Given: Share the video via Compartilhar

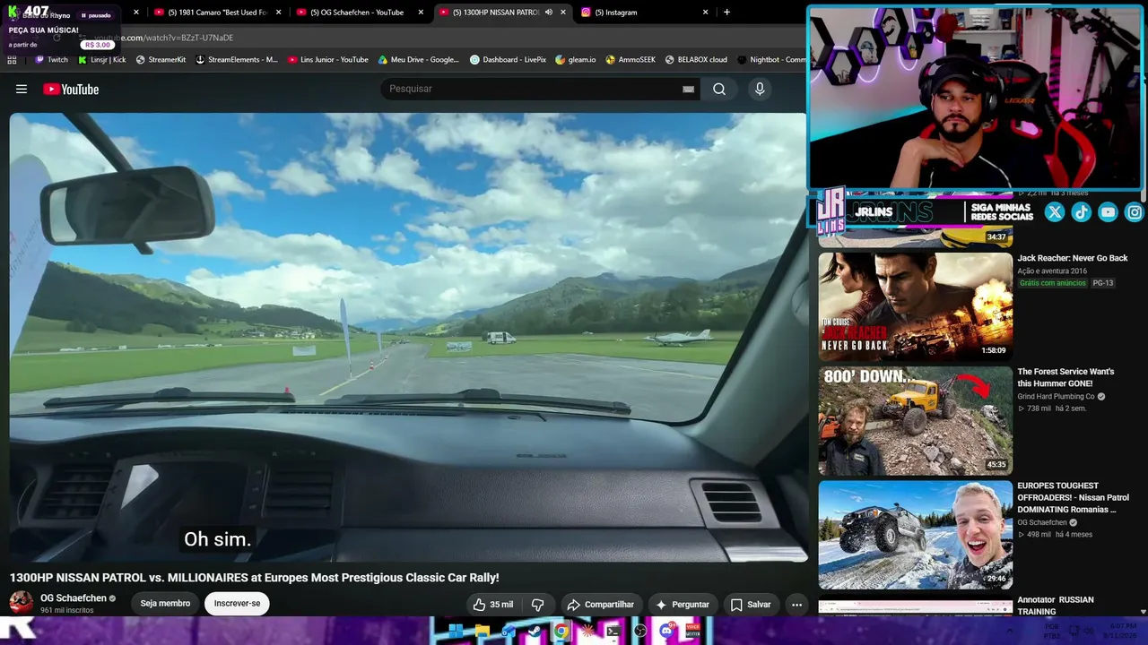Looking at the screenshot, I should [601, 605].
